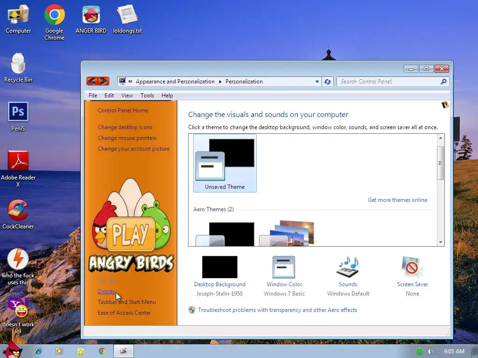Open the Computer desktop icon
This screenshot has width=478, height=358.
click(x=18, y=19)
